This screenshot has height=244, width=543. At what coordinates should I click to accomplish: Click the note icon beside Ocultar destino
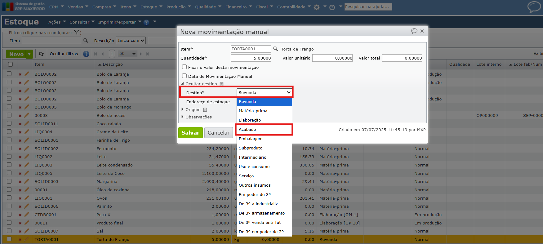point(221,84)
